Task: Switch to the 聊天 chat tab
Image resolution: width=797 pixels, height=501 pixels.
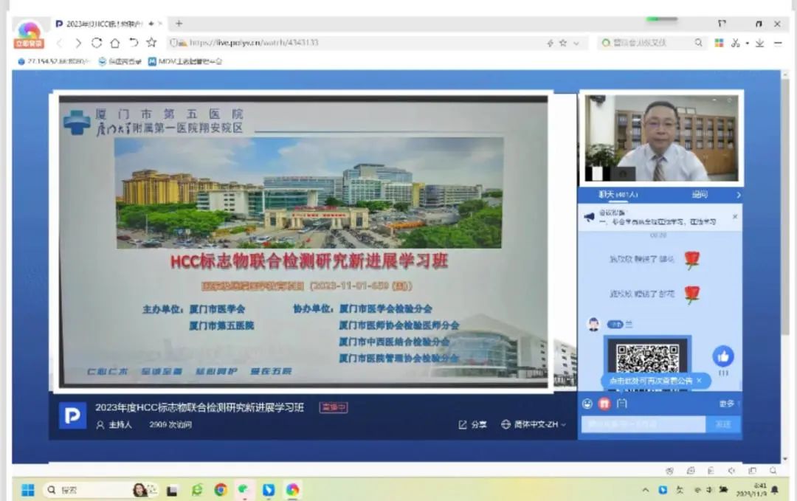Action: [x=617, y=195]
